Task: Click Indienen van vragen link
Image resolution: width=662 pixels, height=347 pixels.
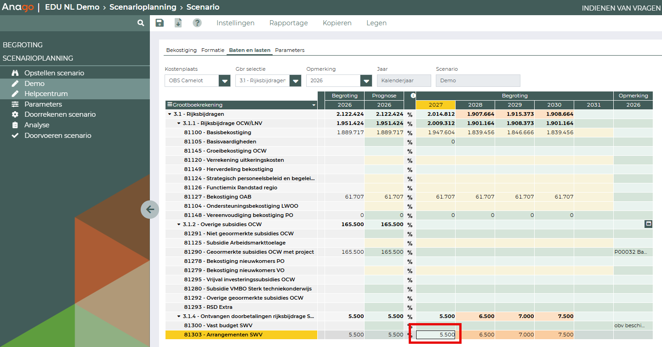Action: click(621, 8)
